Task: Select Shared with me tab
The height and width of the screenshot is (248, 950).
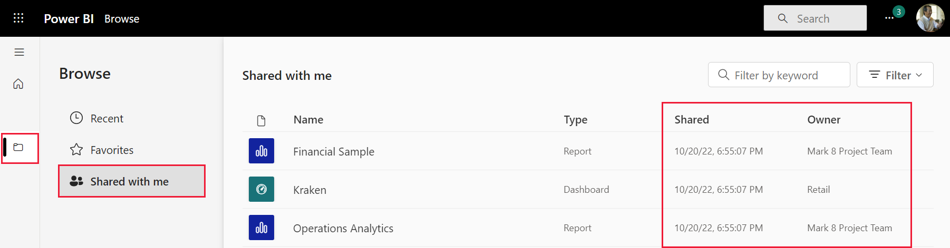Action: [130, 182]
